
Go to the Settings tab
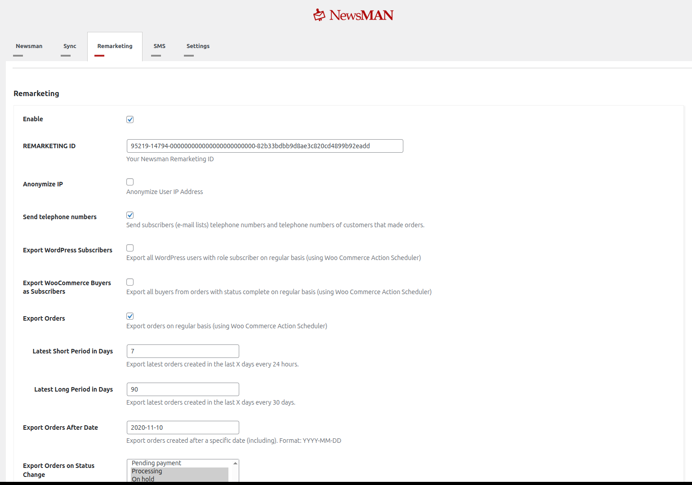(x=198, y=46)
